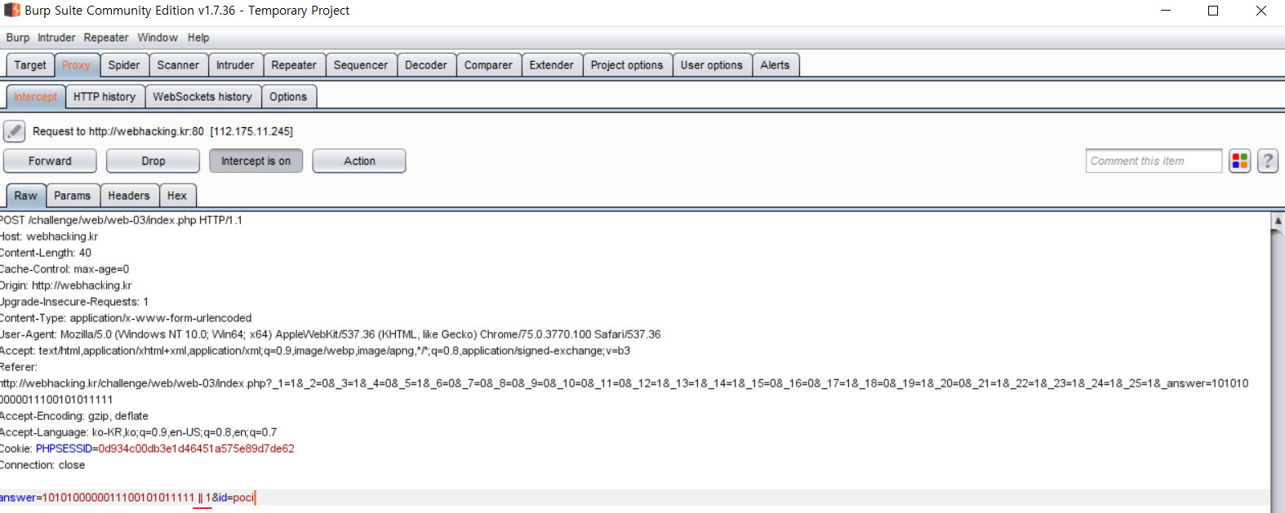The width and height of the screenshot is (1285, 513).
Task: Click the POST request line text
Action: (122, 220)
